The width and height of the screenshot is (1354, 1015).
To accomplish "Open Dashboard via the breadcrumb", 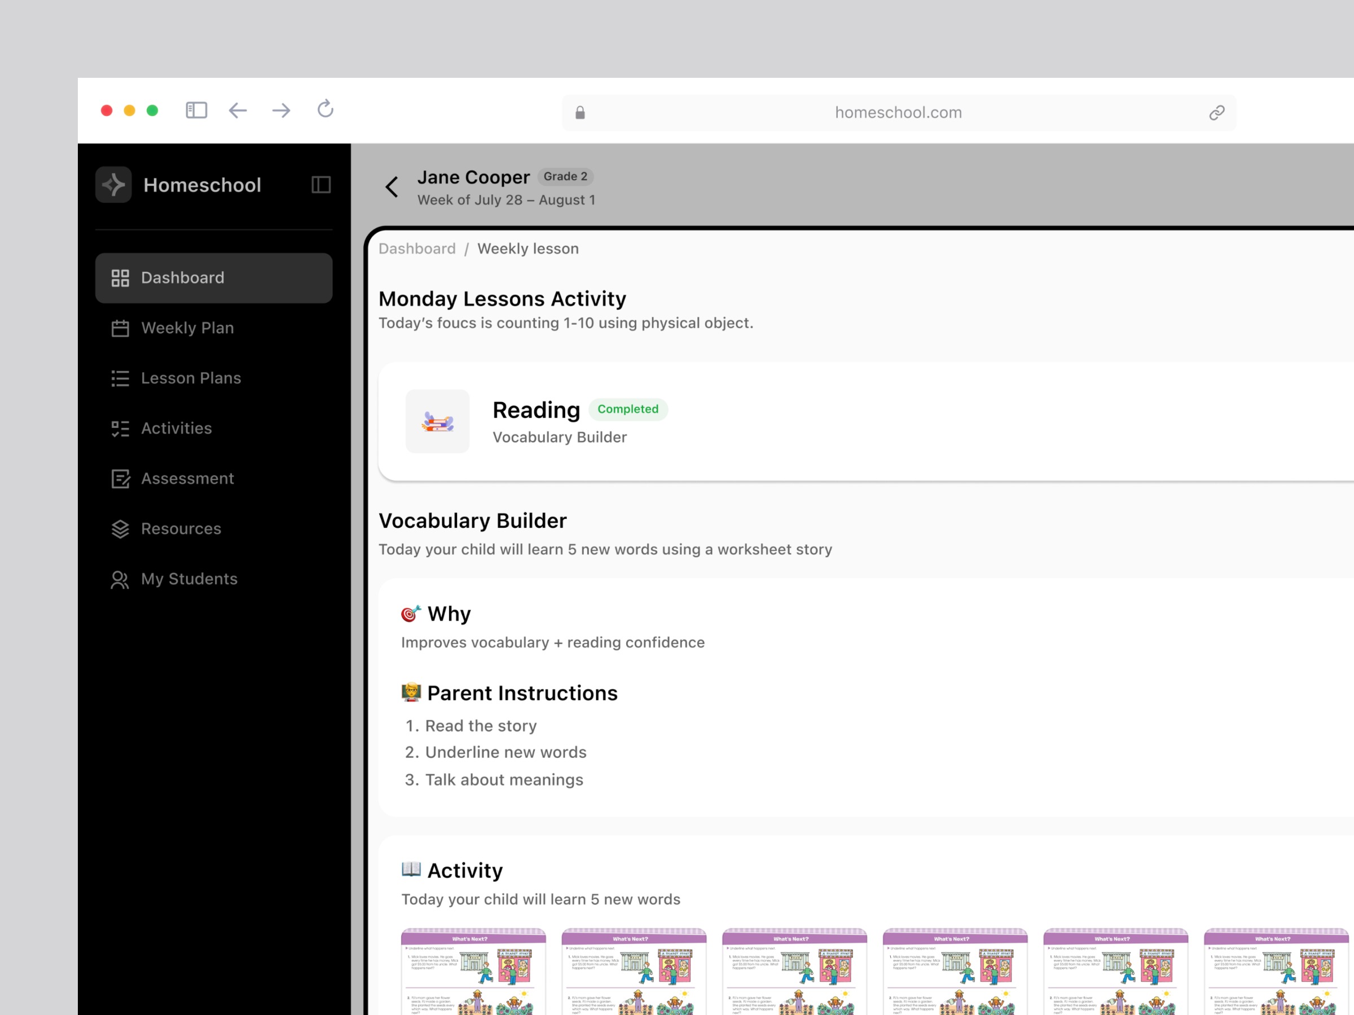I will tap(417, 249).
